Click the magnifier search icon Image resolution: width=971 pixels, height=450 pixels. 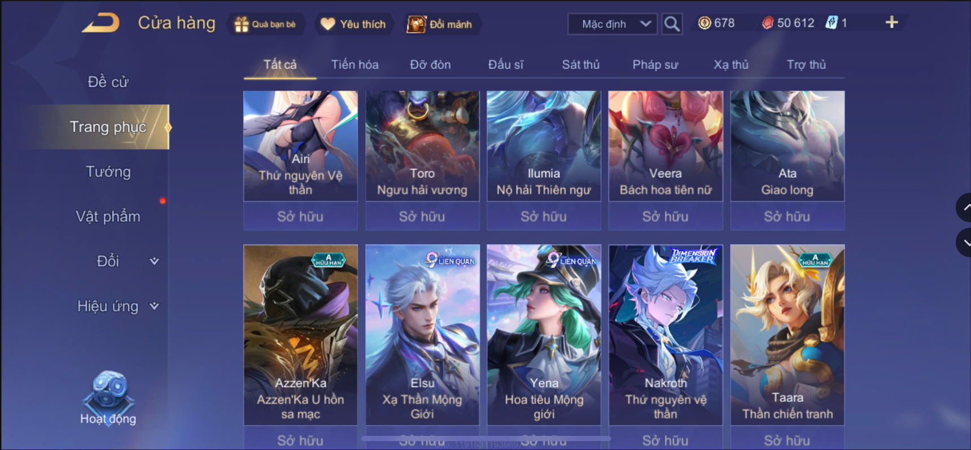[x=671, y=24]
